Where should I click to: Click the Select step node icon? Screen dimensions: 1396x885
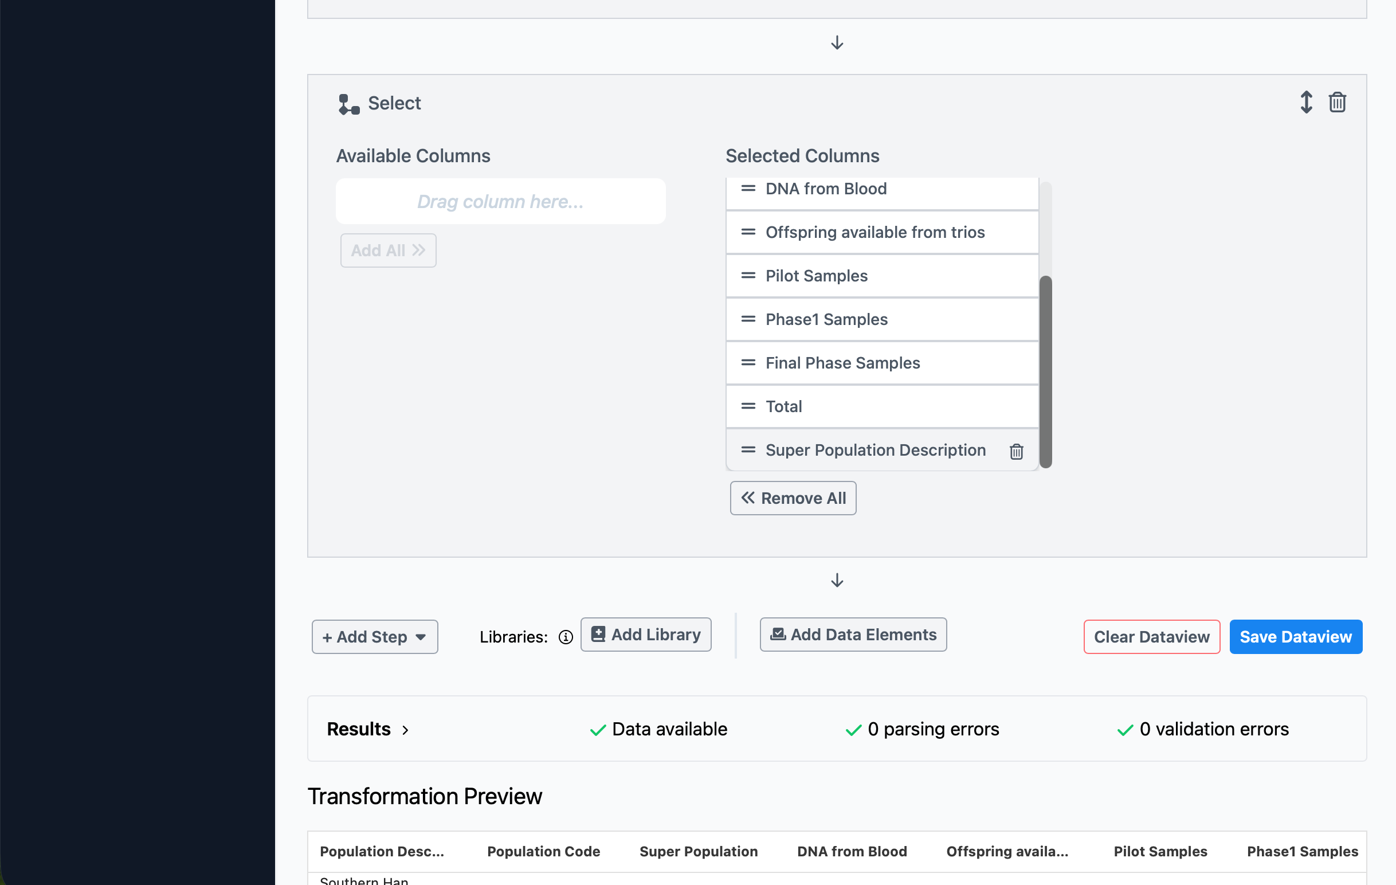point(348,104)
